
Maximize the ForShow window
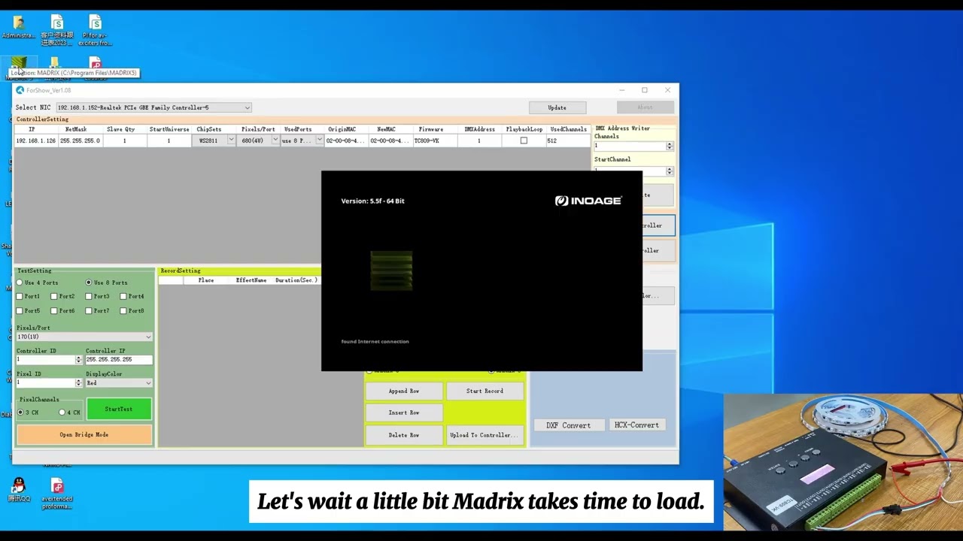point(644,90)
